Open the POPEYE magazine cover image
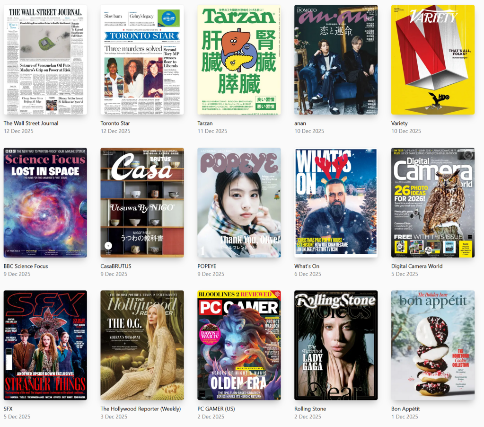The height and width of the screenshot is (427, 484). [x=239, y=203]
